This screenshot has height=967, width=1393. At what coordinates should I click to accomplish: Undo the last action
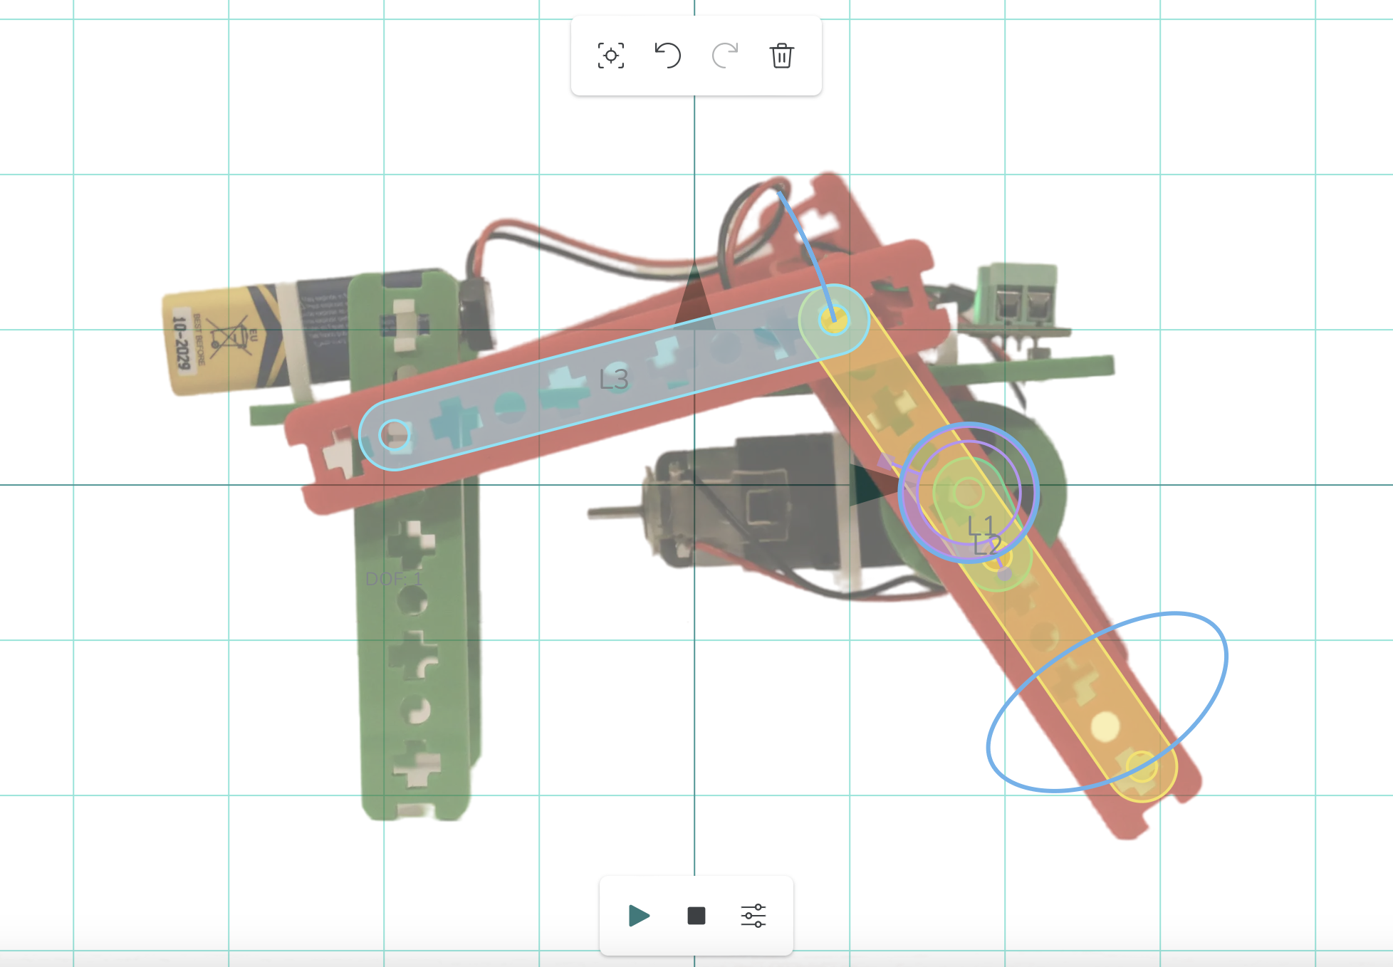(x=667, y=56)
